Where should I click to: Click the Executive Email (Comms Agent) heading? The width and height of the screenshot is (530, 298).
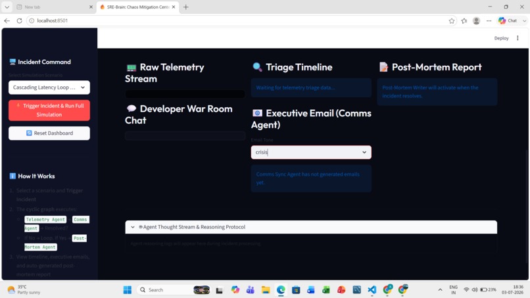[311, 118]
